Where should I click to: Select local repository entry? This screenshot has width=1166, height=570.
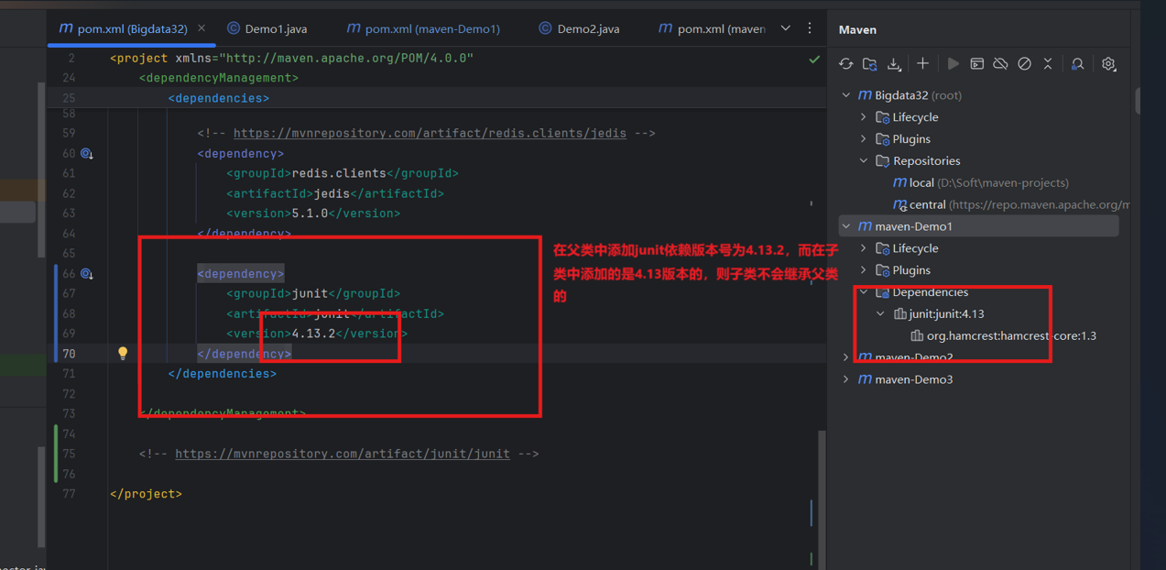click(x=981, y=183)
